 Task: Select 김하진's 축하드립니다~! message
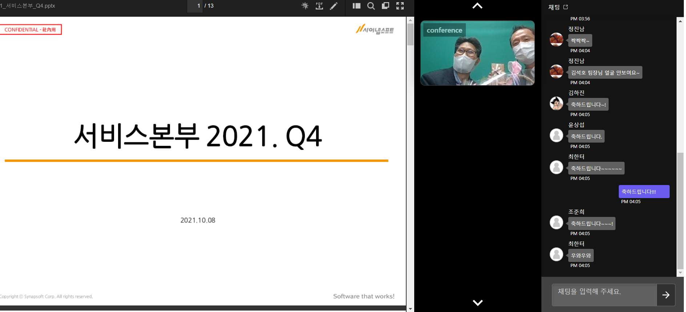pos(588,104)
